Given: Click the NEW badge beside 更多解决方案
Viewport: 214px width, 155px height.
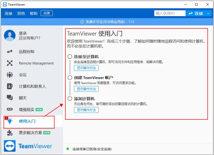Looking at the screenshot, I should 47,133.
